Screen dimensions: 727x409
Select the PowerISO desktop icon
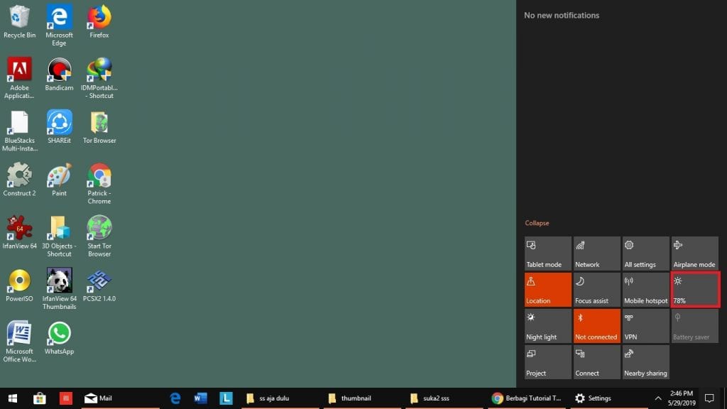pos(19,285)
